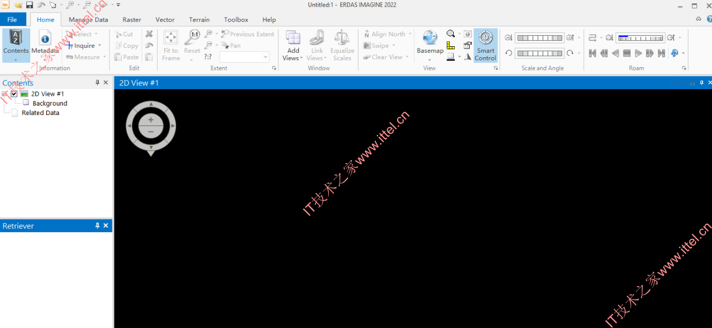Click the zoom out icon in the Extent group

click(x=208, y=46)
